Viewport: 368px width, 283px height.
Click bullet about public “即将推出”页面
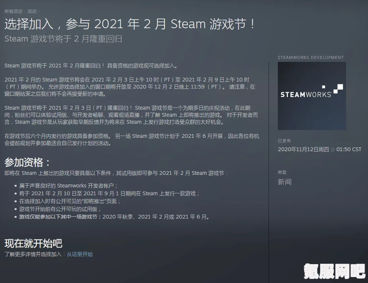point(70,201)
